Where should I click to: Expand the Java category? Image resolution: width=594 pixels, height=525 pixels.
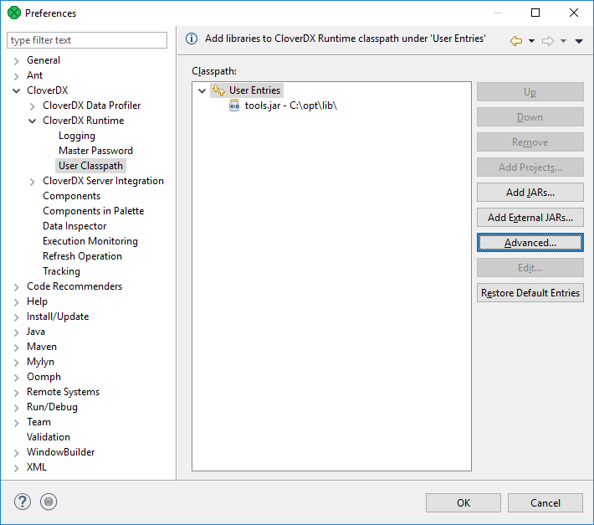16,332
